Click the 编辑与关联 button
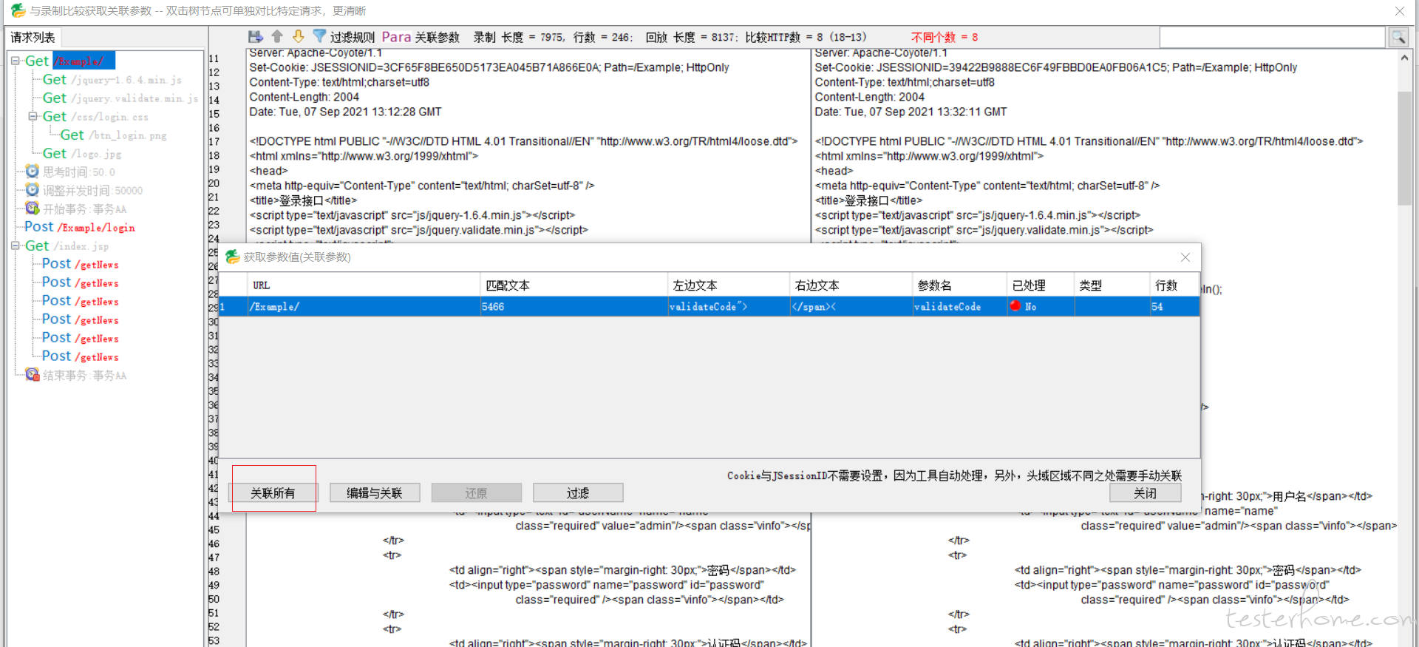The height and width of the screenshot is (647, 1419). pyautogui.click(x=375, y=492)
